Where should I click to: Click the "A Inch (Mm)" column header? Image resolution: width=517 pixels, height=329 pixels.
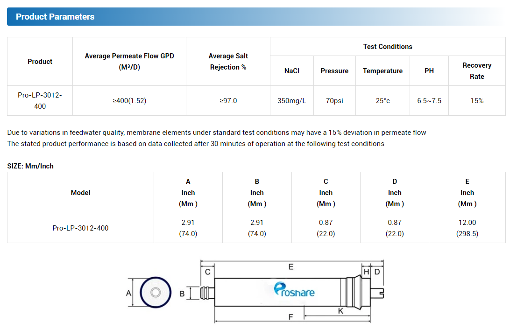[188, 193]
